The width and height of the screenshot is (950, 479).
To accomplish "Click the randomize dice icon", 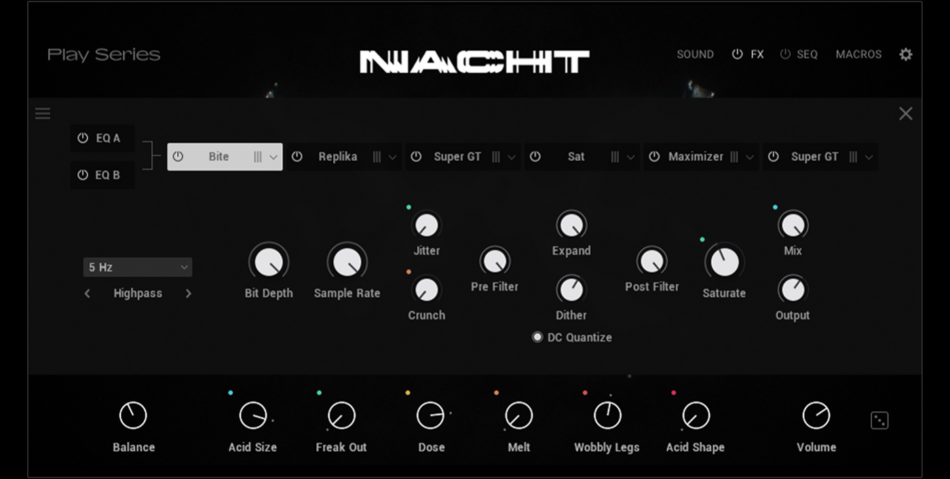I will (x=879, y=421).
